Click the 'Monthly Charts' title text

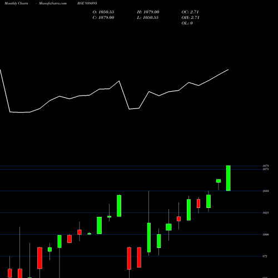[16, 3]
